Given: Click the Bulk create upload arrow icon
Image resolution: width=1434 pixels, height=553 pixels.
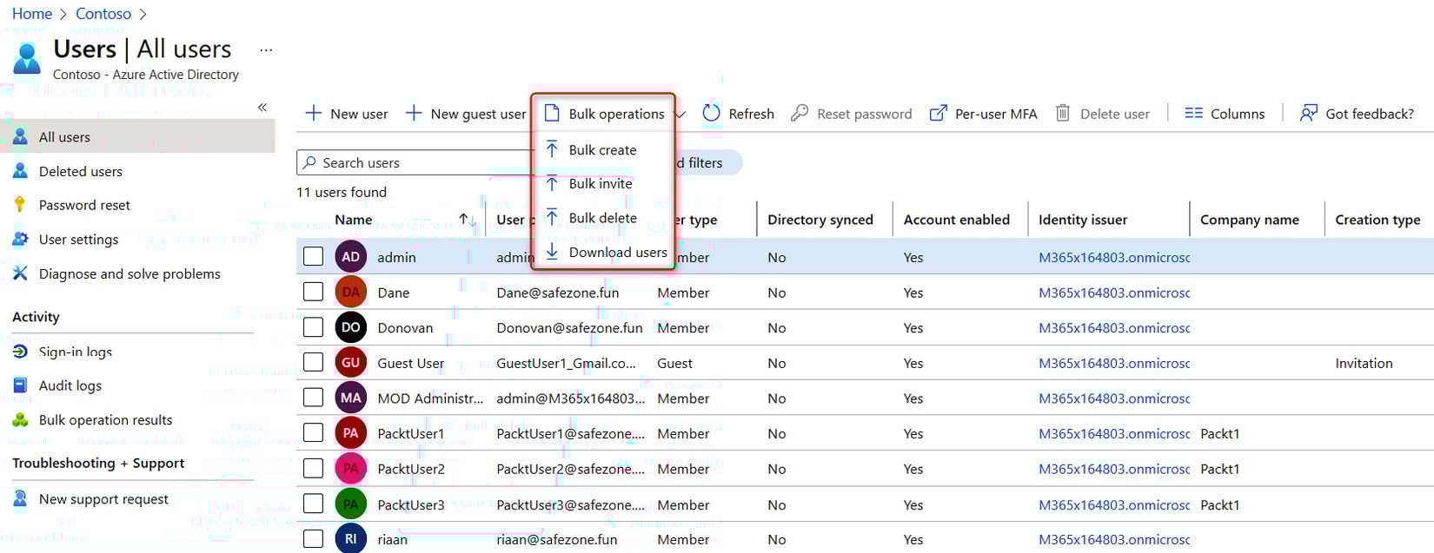Looking at the screenshot, I should click(x=552, y=149).
